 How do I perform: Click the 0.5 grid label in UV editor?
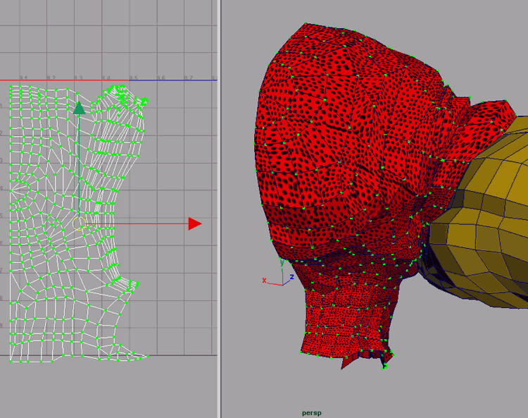[x=133, y=78]
